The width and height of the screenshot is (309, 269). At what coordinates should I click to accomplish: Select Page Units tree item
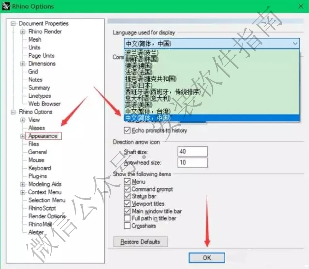click(41, 56)
